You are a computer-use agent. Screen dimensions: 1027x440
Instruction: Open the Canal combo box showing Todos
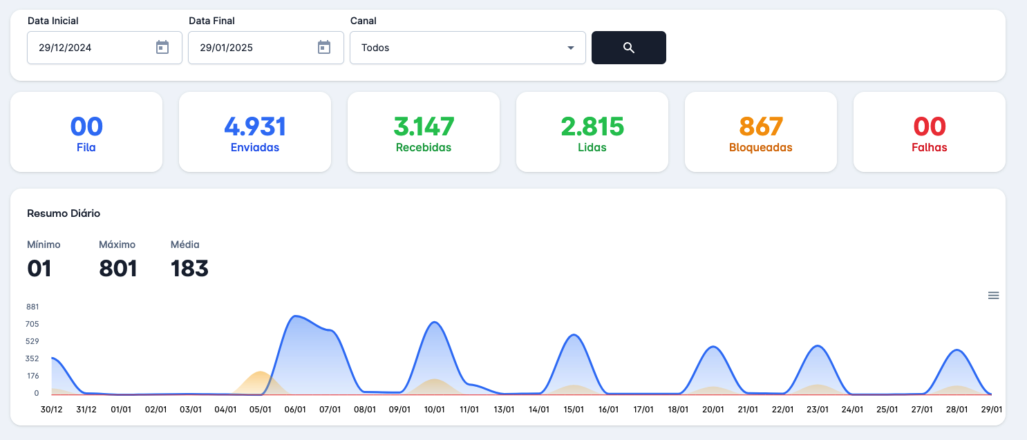tap(456, 48)
